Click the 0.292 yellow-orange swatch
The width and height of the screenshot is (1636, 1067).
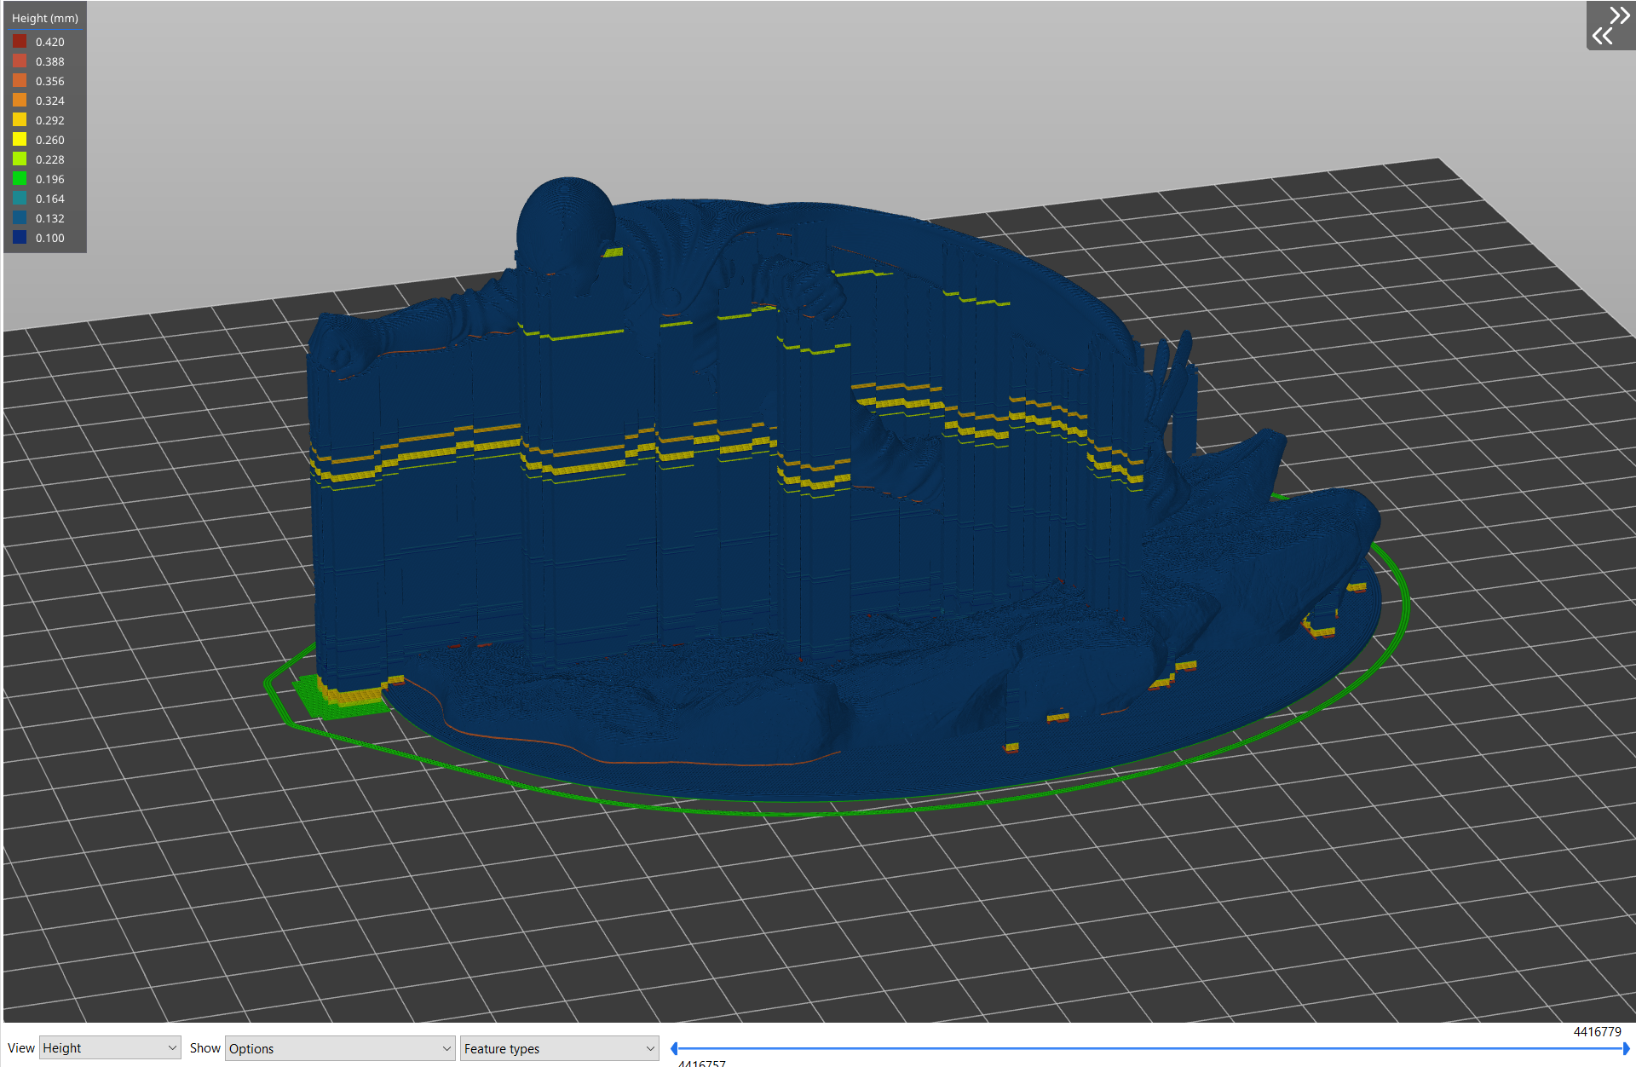(x=20, y=119)
